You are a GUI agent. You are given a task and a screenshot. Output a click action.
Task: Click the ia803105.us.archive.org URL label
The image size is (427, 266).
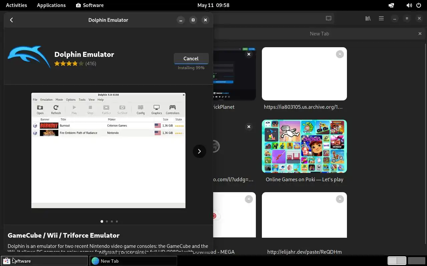[x=303, y=107]
